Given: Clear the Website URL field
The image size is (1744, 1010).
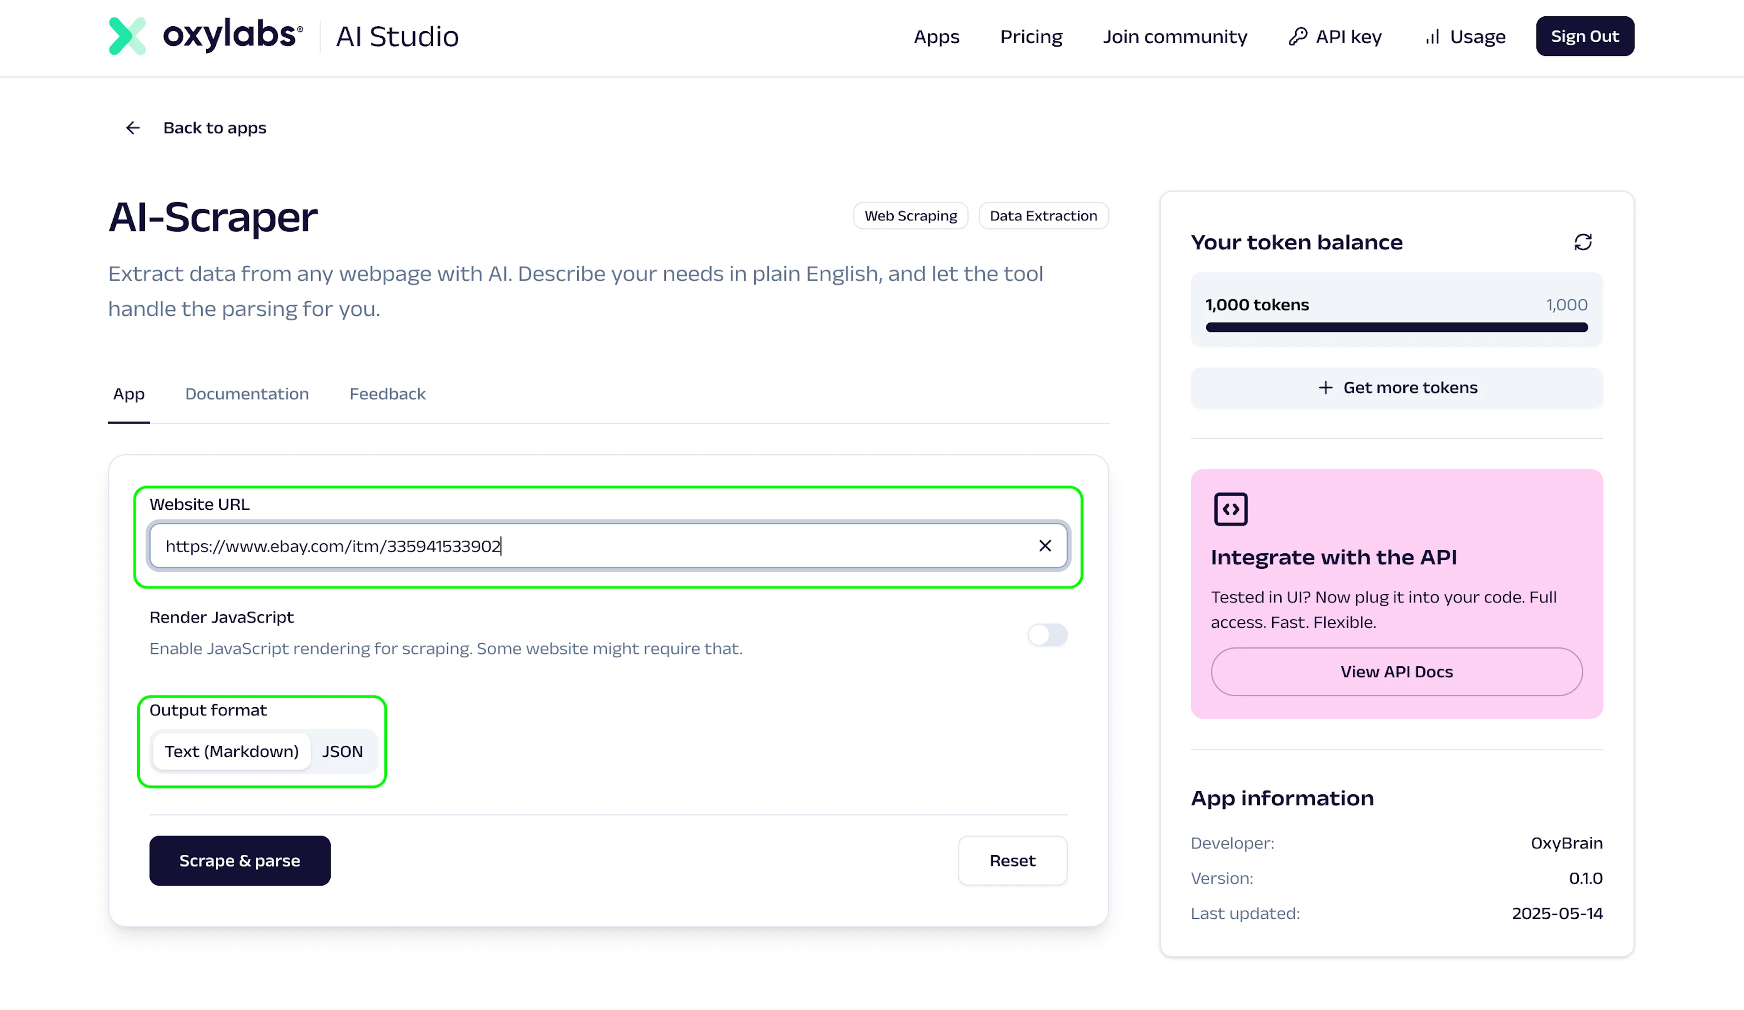Looking at the screenshot, I should click(x=1044, y=546).
